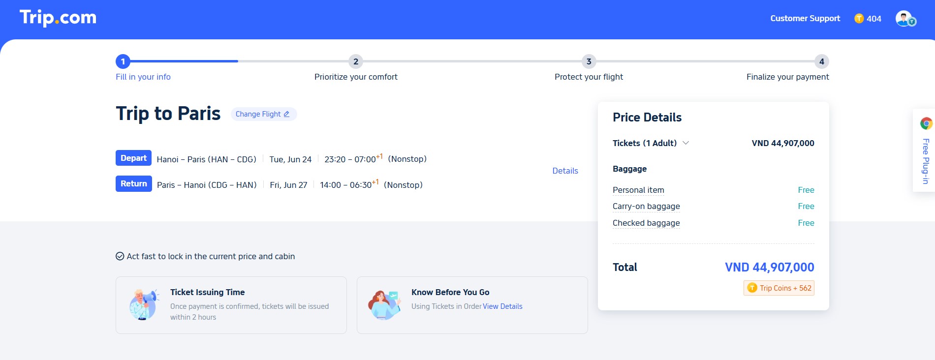Click the edit pencil icon beside Change Flight
Screen dimensions: 935x360
(286, 114)
